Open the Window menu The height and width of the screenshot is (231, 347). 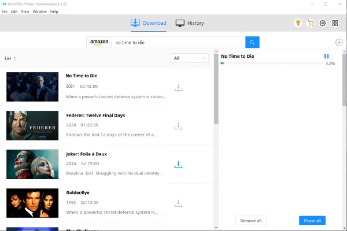[x=39, y=12]
